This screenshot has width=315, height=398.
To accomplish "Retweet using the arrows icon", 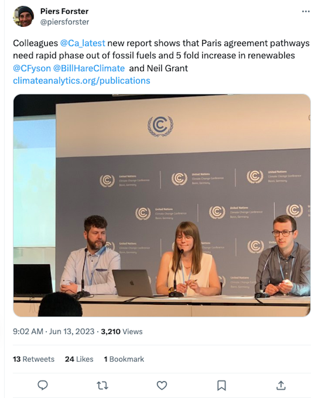I will [x=103, y=385].
